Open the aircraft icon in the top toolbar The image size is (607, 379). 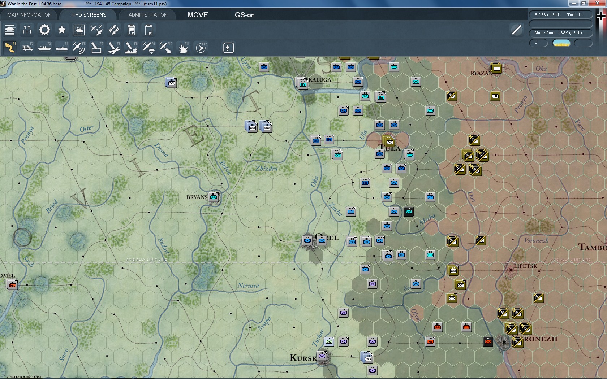[x=96, y=30]
